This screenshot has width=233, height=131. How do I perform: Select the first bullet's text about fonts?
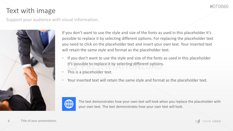pos(139,61)
